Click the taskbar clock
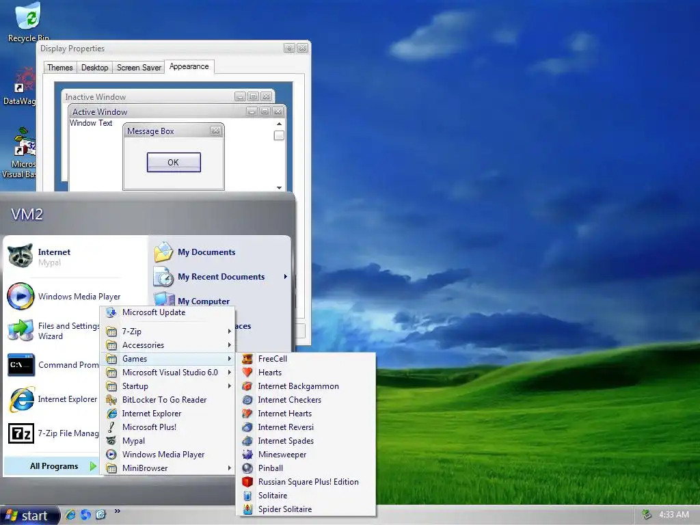Image resolution: width=700 pixels, height=525 pixels. 673,515
